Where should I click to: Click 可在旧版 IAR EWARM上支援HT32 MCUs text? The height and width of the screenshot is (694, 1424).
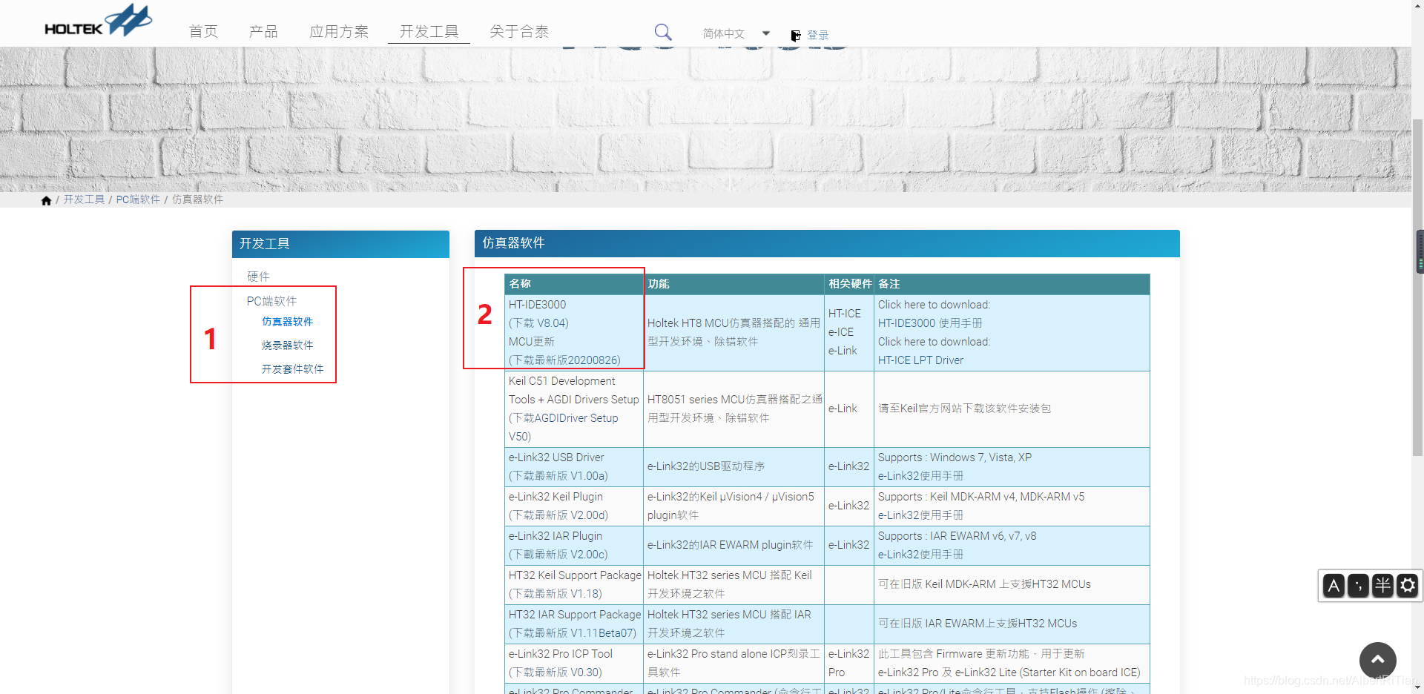pos(978,624)
